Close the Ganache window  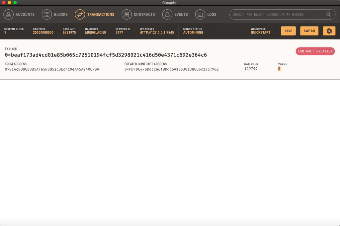click(4, 3)
